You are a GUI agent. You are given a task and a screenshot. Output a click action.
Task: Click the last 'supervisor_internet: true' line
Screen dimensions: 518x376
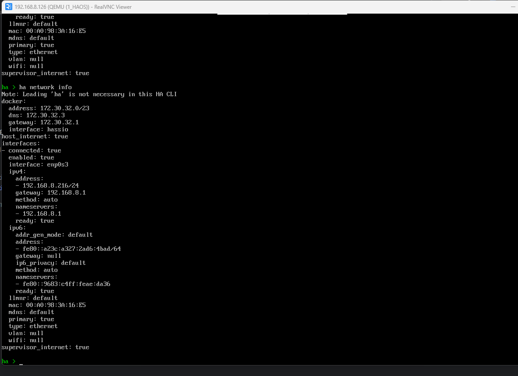tap(45, 347)
